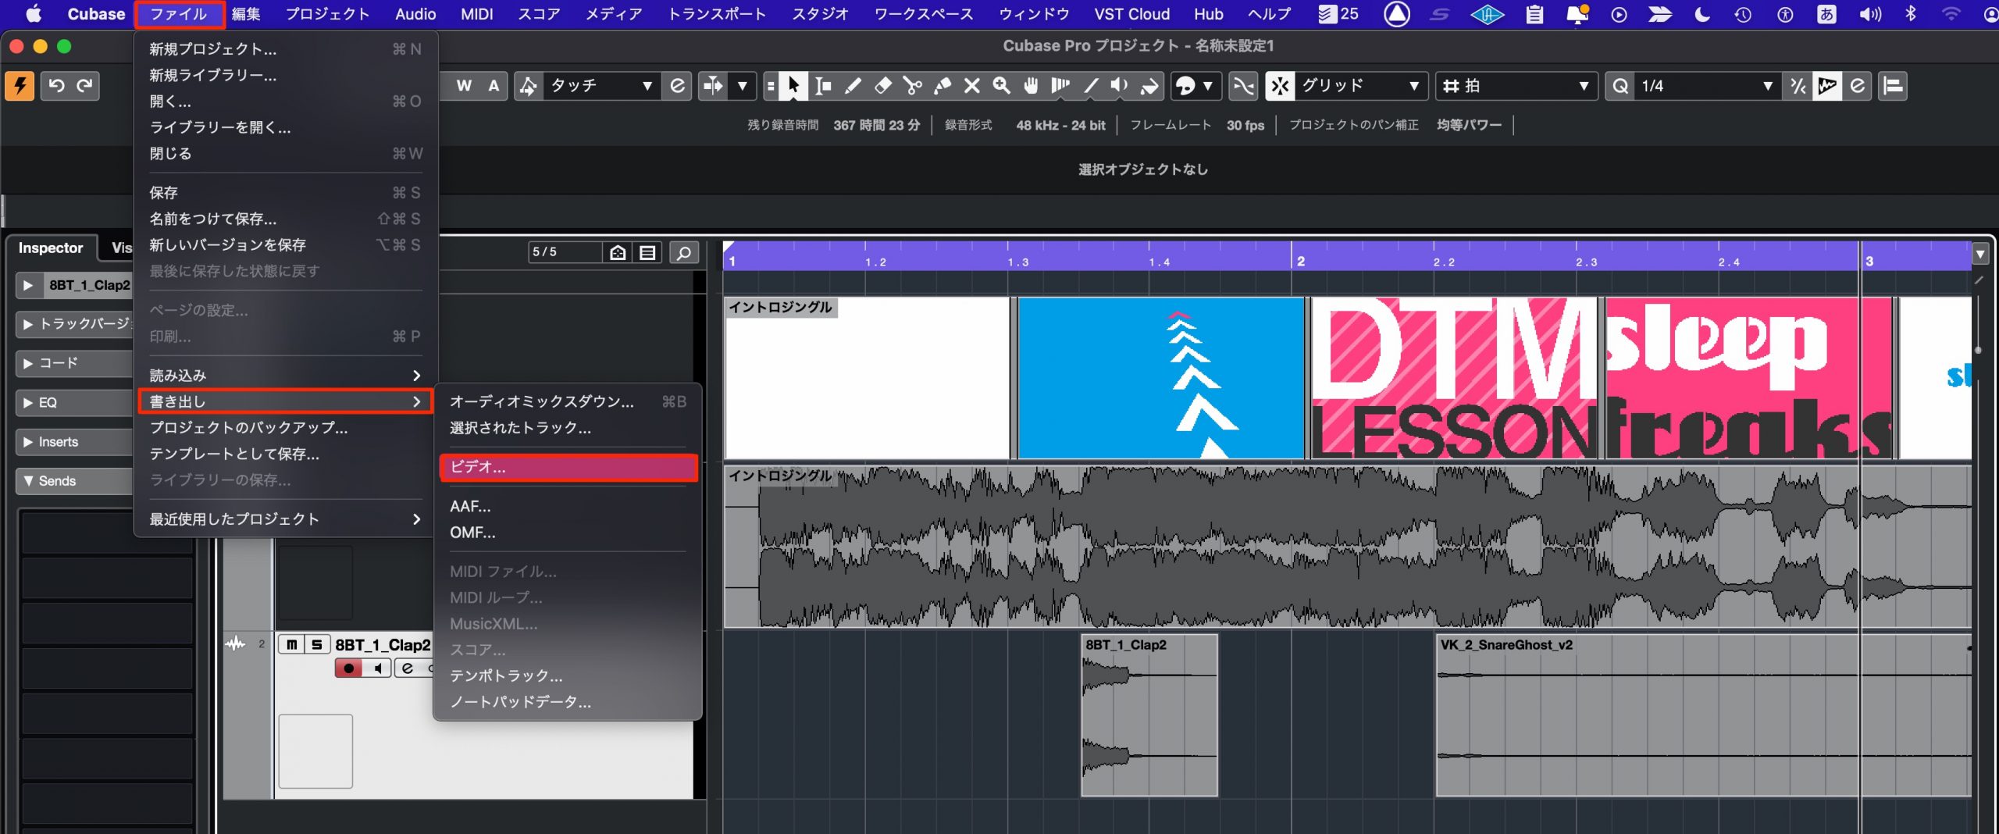This screenshot has width=1999, height=834.
Task: Toggle Write automation W button
Action: click(464, 86)
